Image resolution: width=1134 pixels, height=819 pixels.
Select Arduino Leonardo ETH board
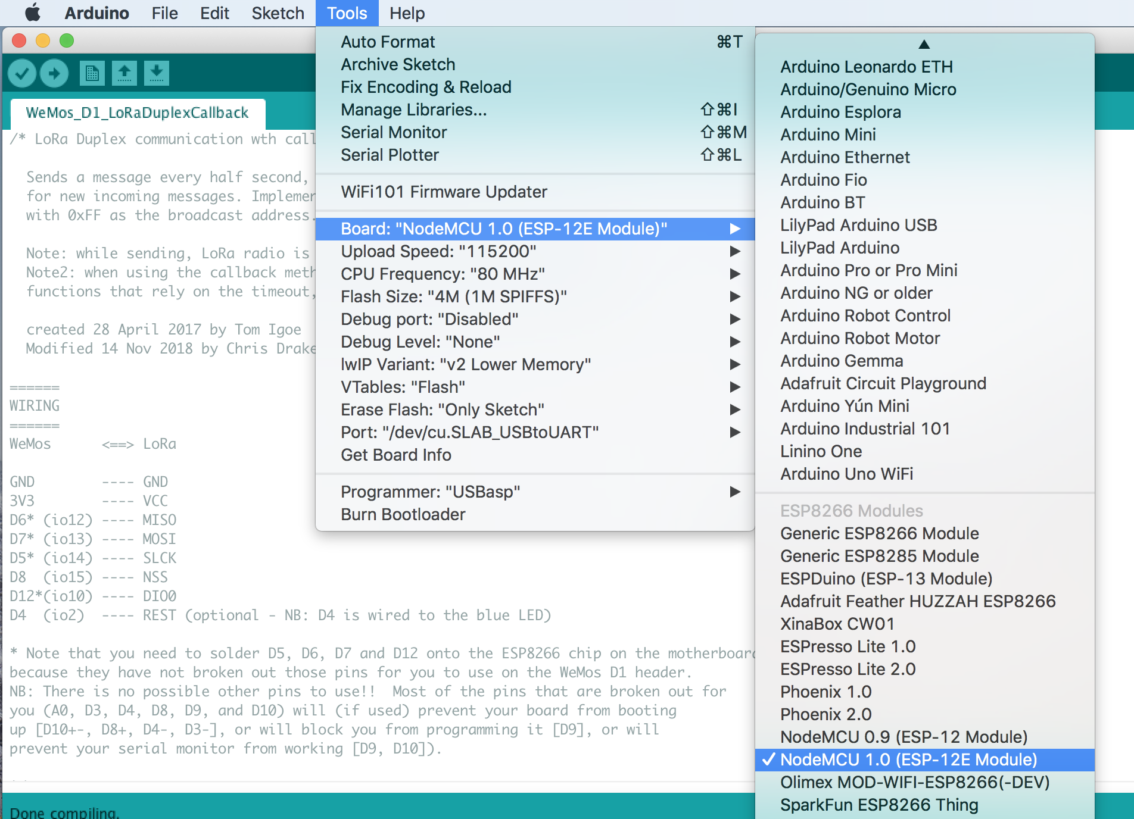[925, 67]
